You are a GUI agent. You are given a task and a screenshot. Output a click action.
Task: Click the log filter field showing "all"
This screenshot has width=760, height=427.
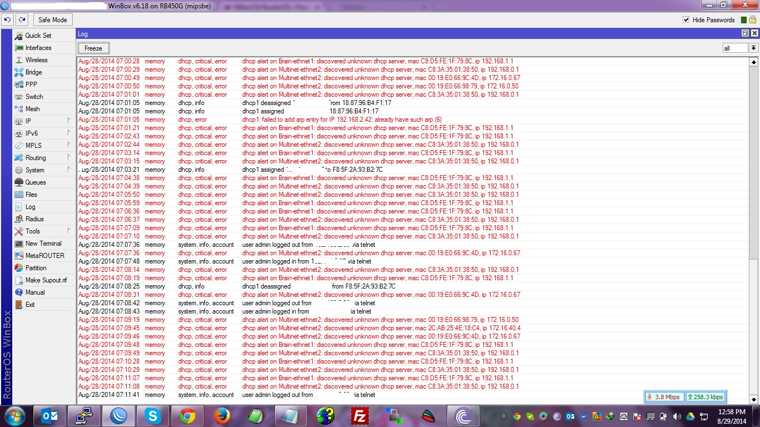pyautogui.click(x=735, y=48)
